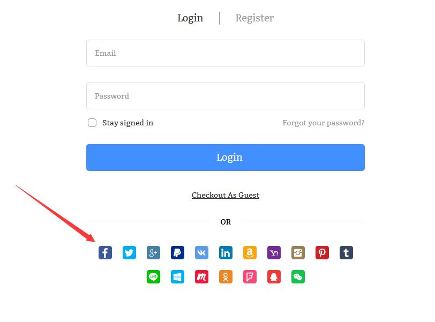Select the Login tab
The image size is (435, 322).
(190, 18)
